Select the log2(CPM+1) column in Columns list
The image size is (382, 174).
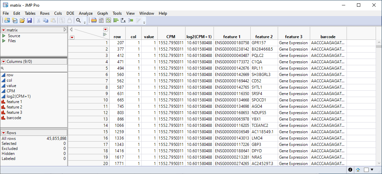(x=18, y=96)
